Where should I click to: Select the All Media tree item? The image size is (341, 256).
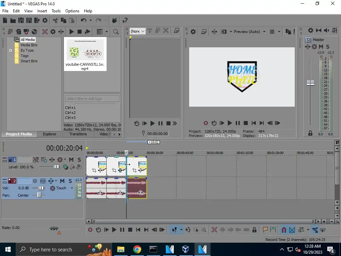(x=28, y=40)
